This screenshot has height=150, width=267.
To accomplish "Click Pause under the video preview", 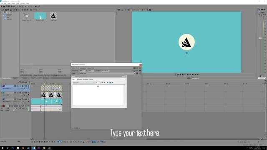I will [185, 75].
